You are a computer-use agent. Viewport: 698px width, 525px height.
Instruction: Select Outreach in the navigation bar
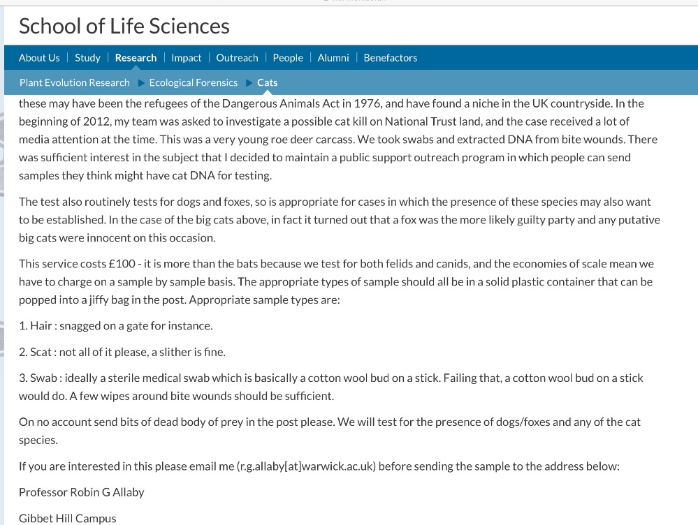pyautogui.click(x=237, y=57)
